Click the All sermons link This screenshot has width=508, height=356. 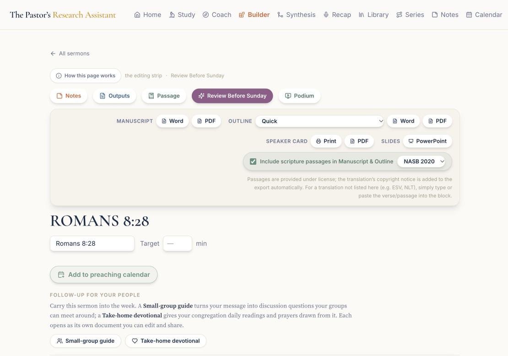[x=70, y=54]
